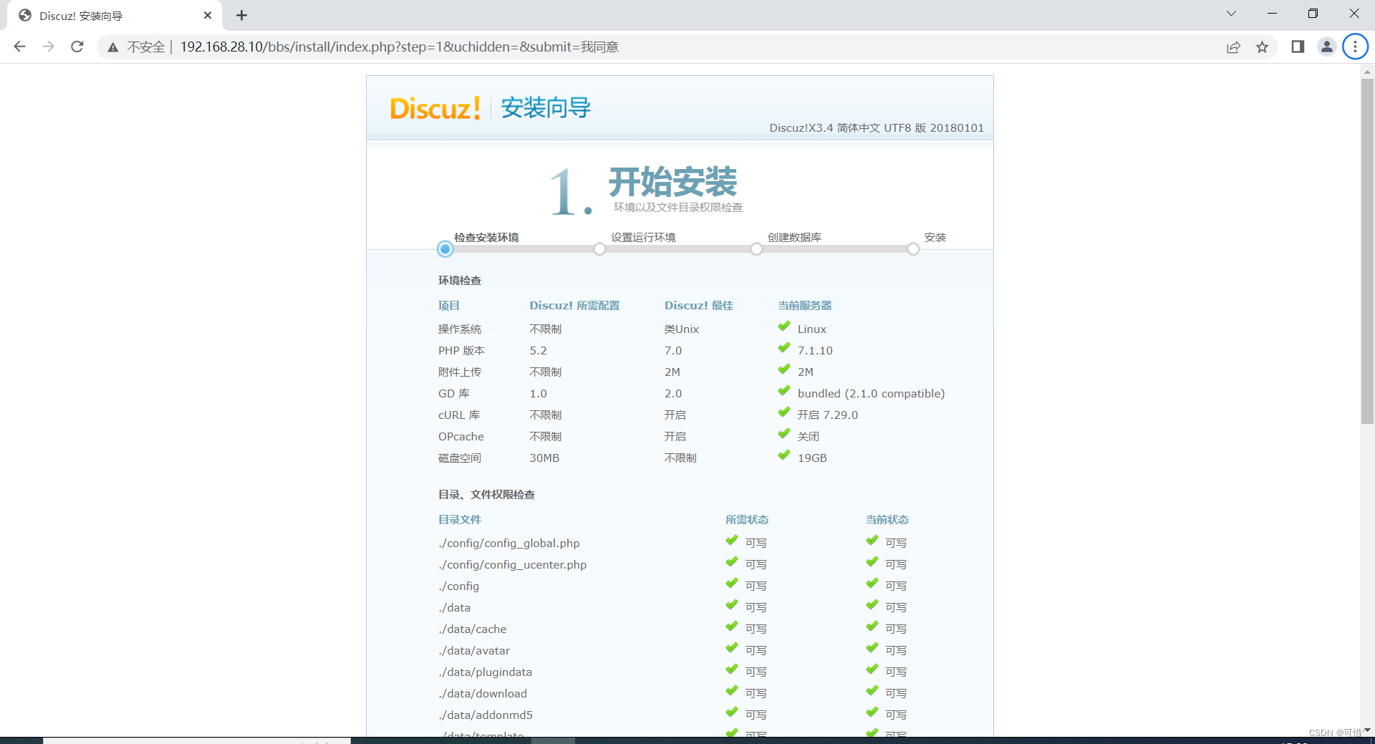The width and height of the screenshot is (1375, 744).
Task: Open a new browser tab
Action: [242, 15]
